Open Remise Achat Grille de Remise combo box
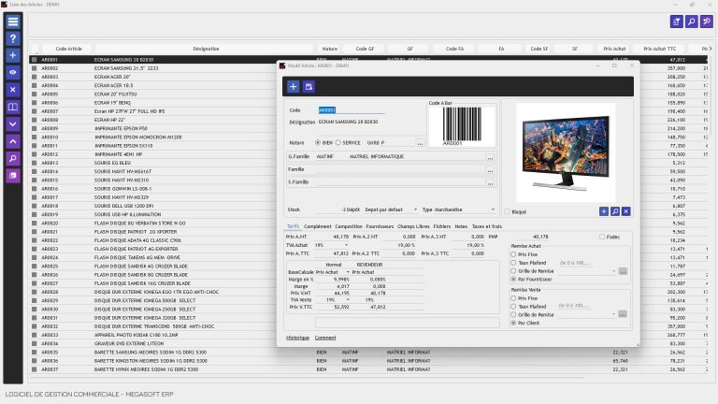The width and height of the screenshot is (718, 404). click(586, 271)
